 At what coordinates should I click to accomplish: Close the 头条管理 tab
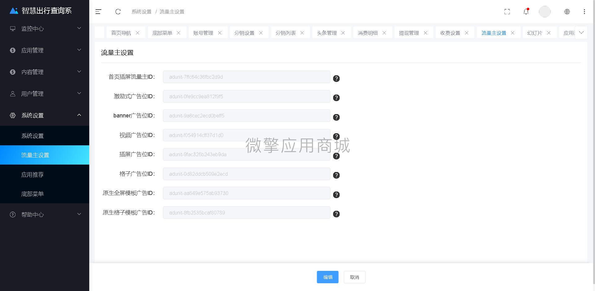(343, 33)
